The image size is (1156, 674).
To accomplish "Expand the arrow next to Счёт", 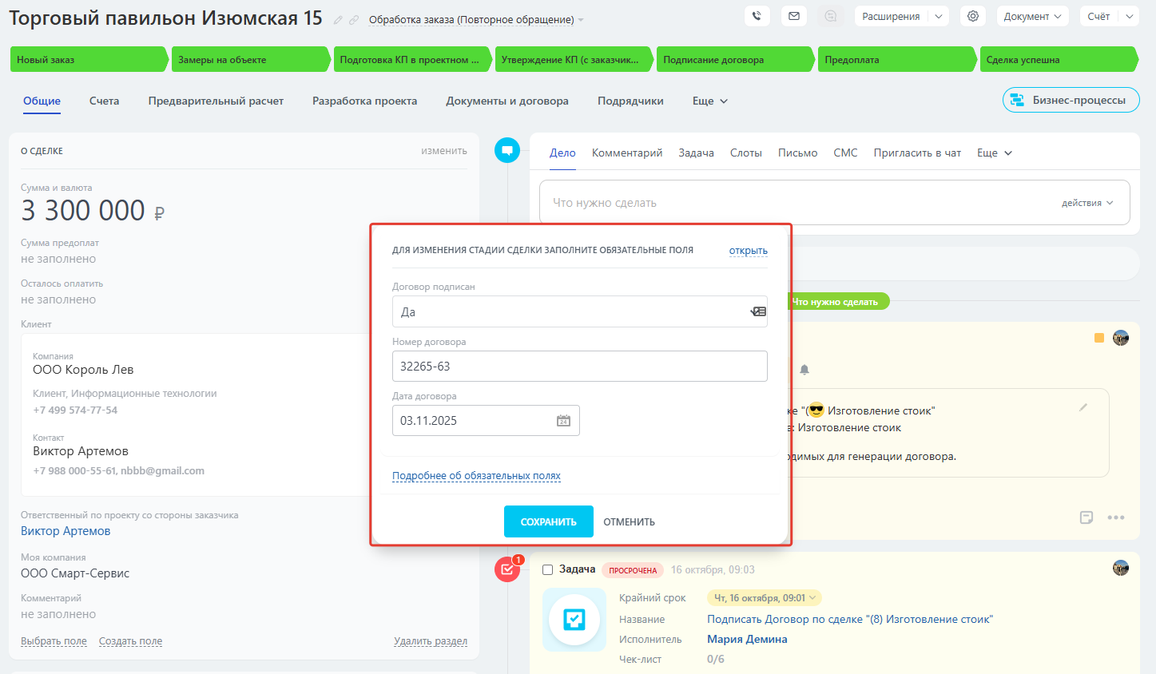I will tap(1130, 16).
